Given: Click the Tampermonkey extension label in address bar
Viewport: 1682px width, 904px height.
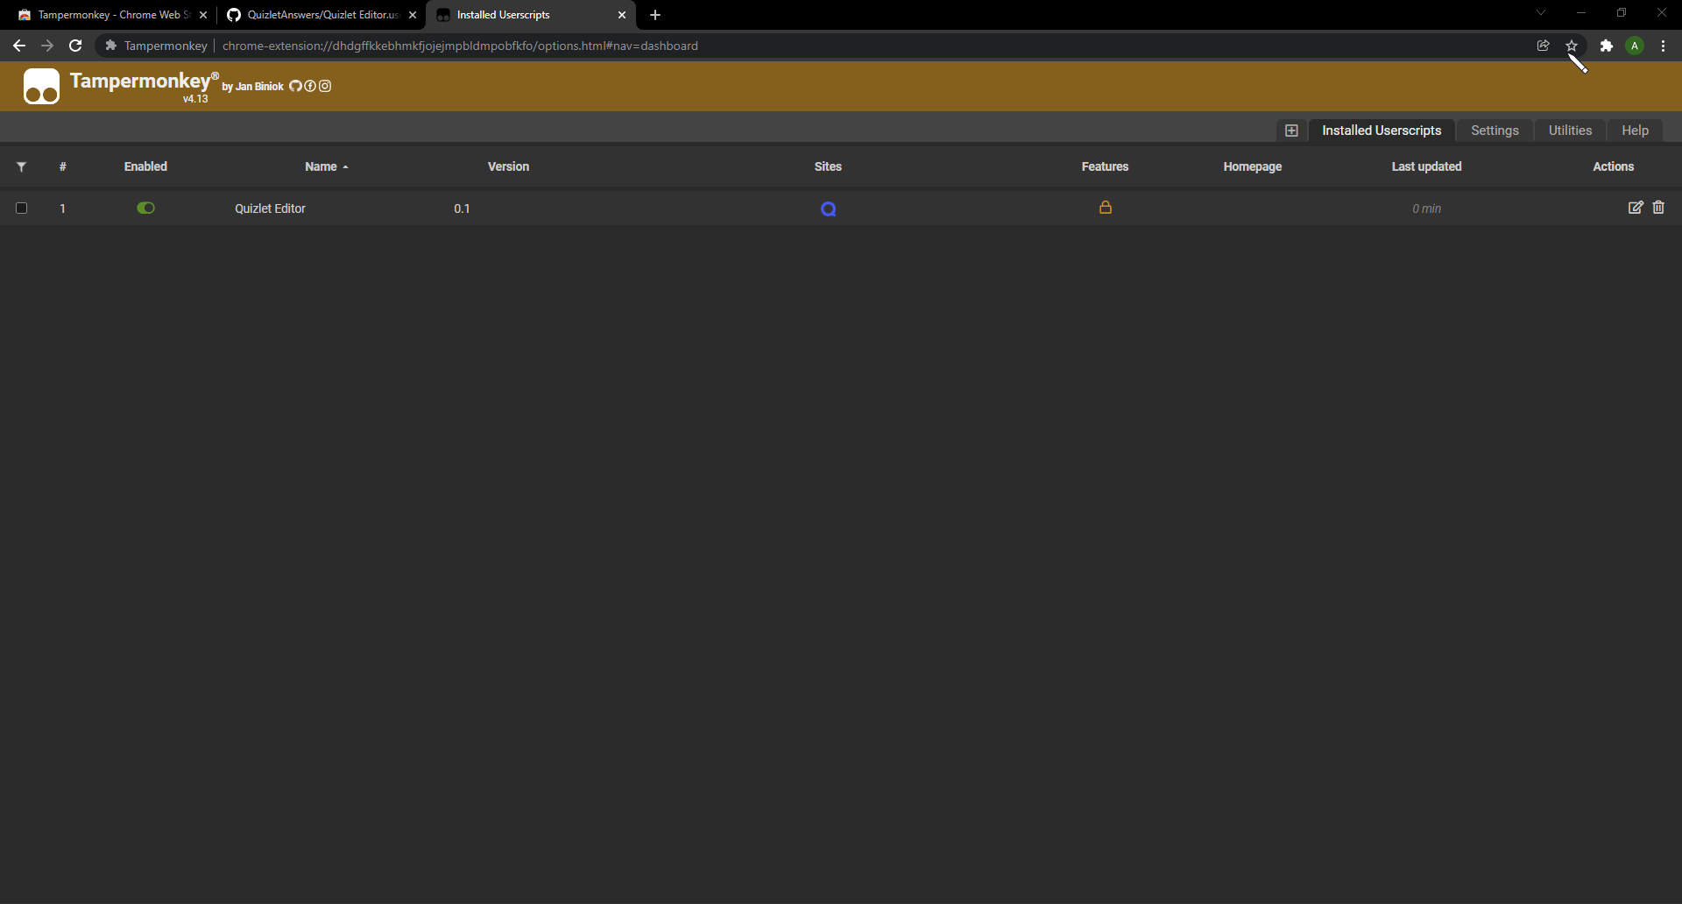Looking at the screenshot, I should tap(156, 46).
